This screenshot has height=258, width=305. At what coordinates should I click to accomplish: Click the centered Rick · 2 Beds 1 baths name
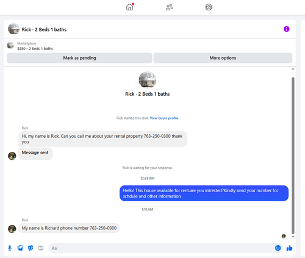pyautogui.click(x=148, y=94)
